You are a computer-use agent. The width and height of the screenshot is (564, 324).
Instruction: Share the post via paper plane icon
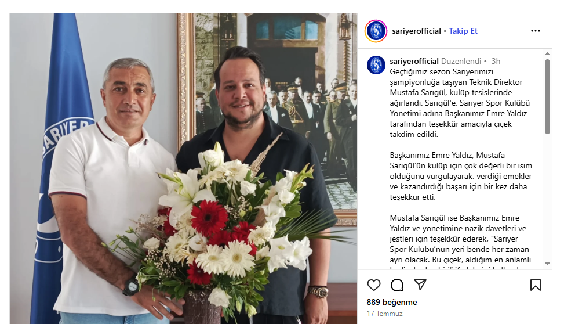coord(420,285)
